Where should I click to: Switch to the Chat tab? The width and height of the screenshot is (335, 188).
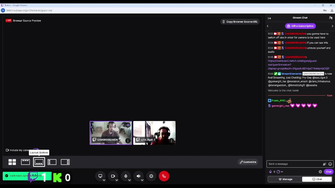pos(317,179)
